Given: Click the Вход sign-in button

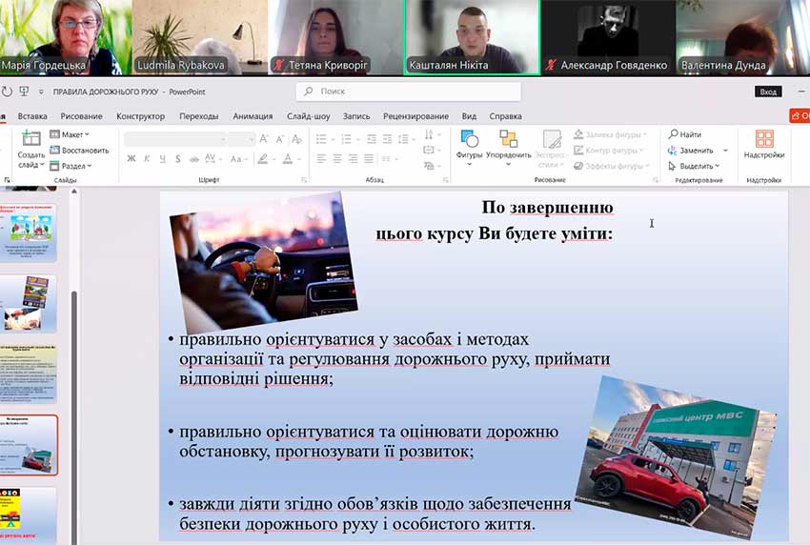Looking at the screenshot, I should [767, 91].
